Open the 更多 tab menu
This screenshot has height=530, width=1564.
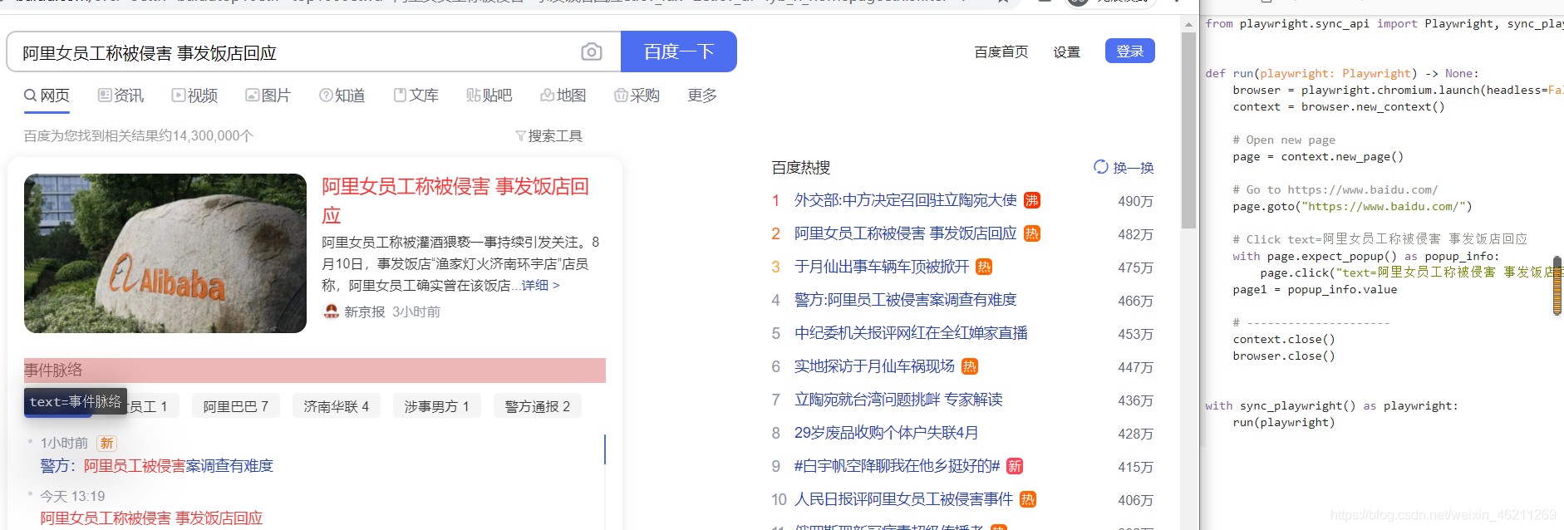click(702, 96)
